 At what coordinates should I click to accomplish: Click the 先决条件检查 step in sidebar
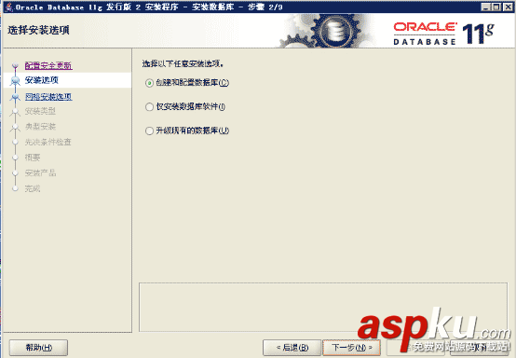[x=48, y=142]
